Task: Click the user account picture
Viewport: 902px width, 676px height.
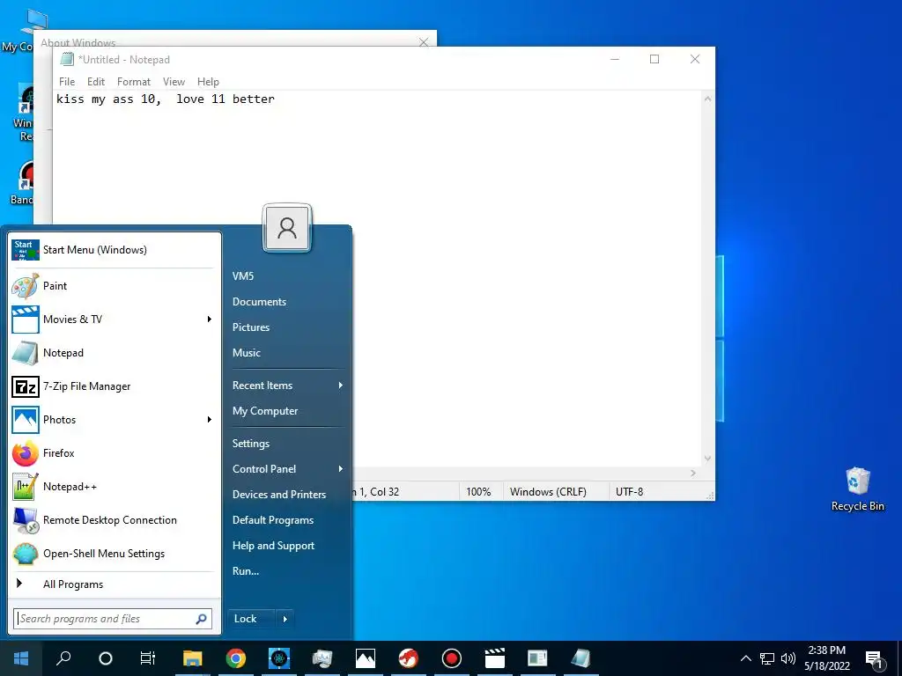Action: [287, 228]
